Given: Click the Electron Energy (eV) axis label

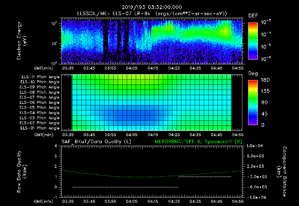Looking at the screenshot, I should click(22, 41).
